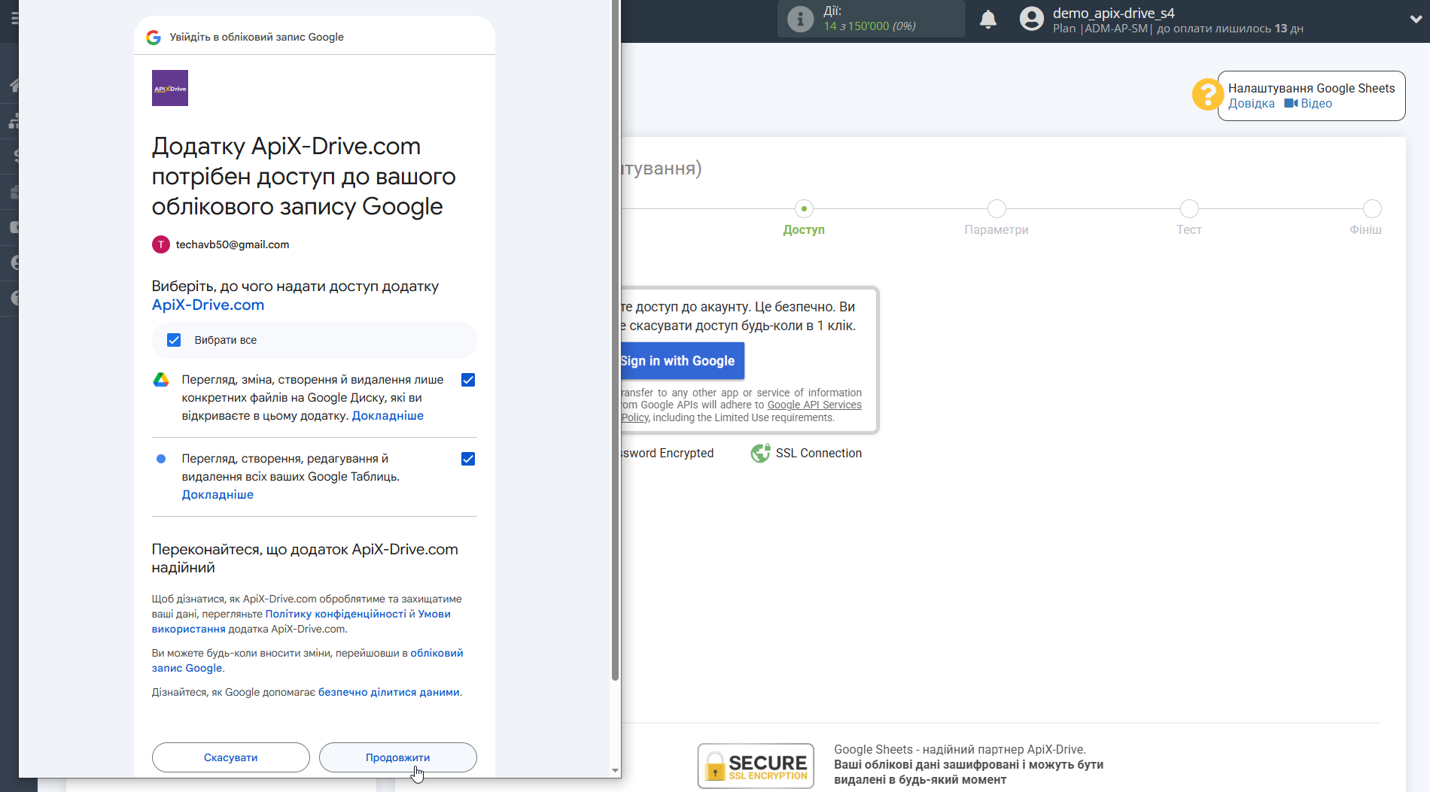Select the 'Тест' step
Screen dimensions: 1430x792
click(1189, 219)
